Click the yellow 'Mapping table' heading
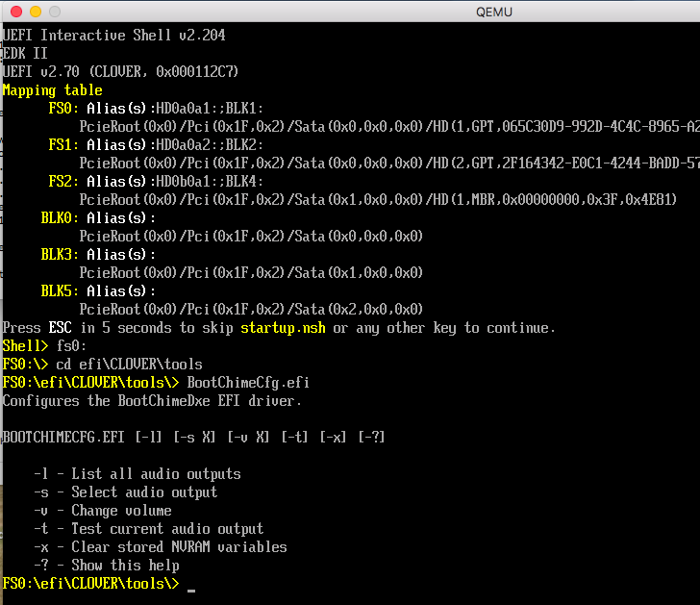 pos(53,90)
